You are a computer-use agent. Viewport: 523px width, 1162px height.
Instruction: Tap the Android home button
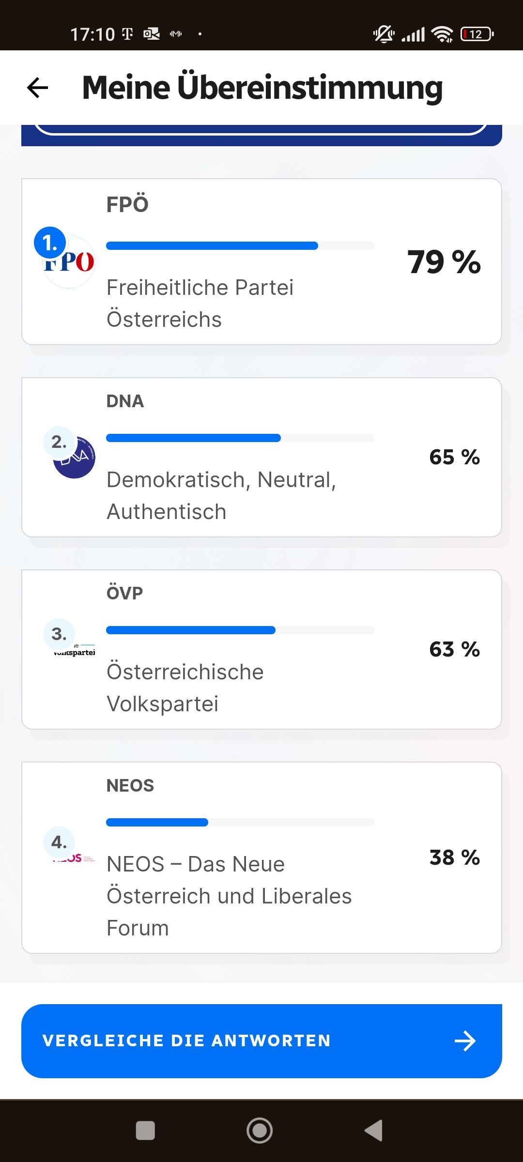point(260,1131)
